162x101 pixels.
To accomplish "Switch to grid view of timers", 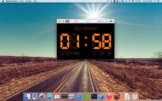I will [71, 21].
